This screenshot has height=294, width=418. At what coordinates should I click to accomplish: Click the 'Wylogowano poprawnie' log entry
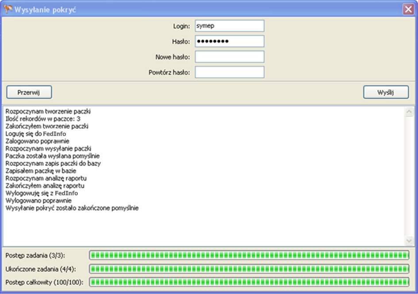click(x=38, y=201)
